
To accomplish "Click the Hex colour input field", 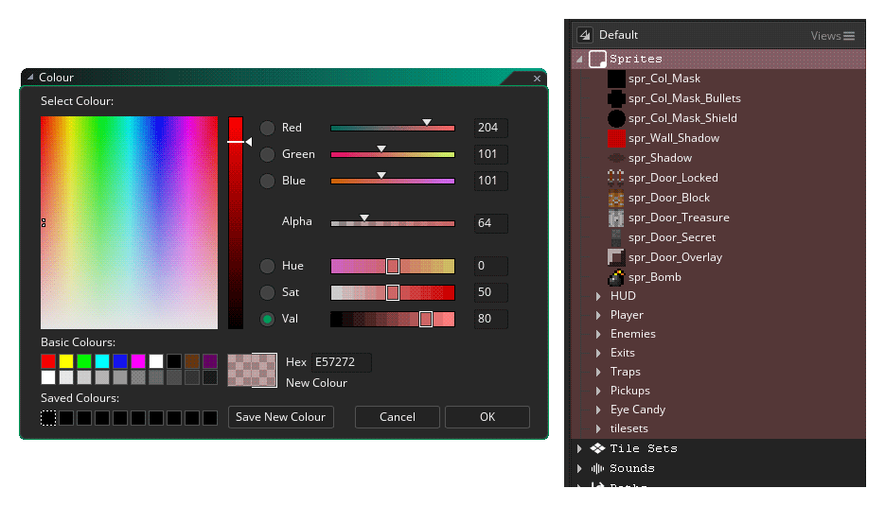I will point(341,362).
